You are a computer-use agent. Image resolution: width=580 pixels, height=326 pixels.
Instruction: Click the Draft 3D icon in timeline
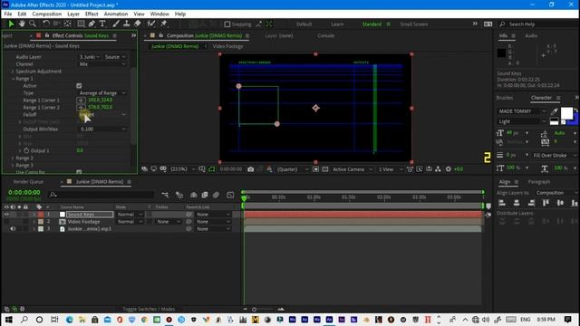[x=179, y=195]
